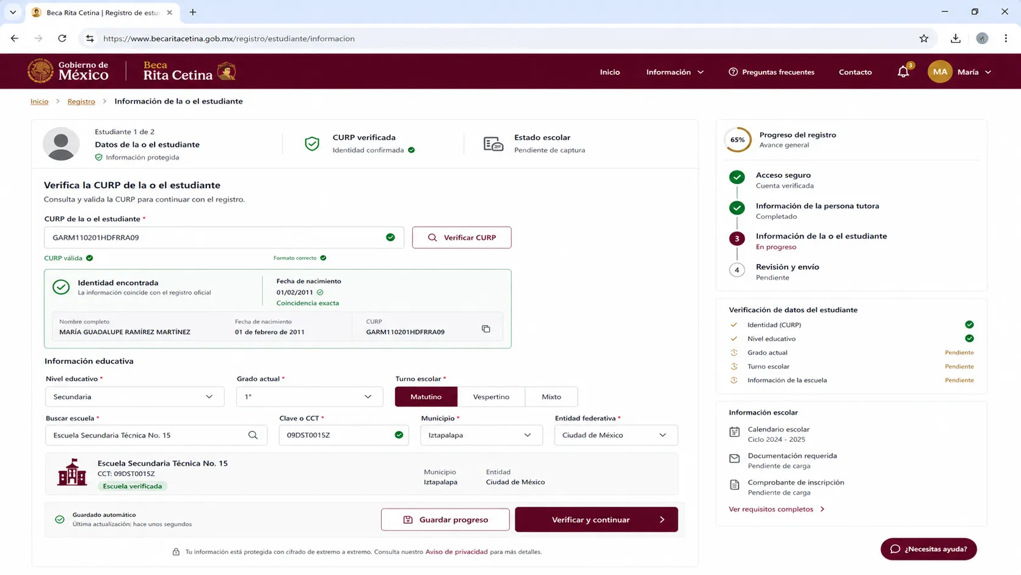The image size is (1021, 575).
Task: Click the green check in CURP field
Action: click(390, 237)
